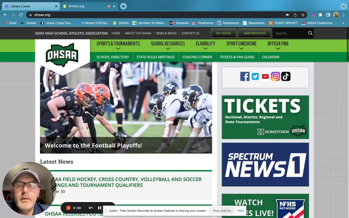
Task: Expand the Eligibility menu
Action: (205, 46)
